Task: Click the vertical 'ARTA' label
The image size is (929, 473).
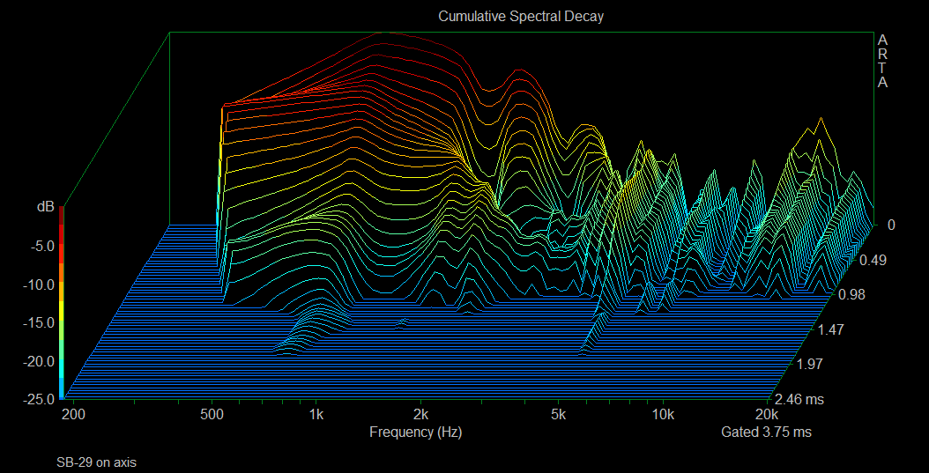Action: coord(883,62)
